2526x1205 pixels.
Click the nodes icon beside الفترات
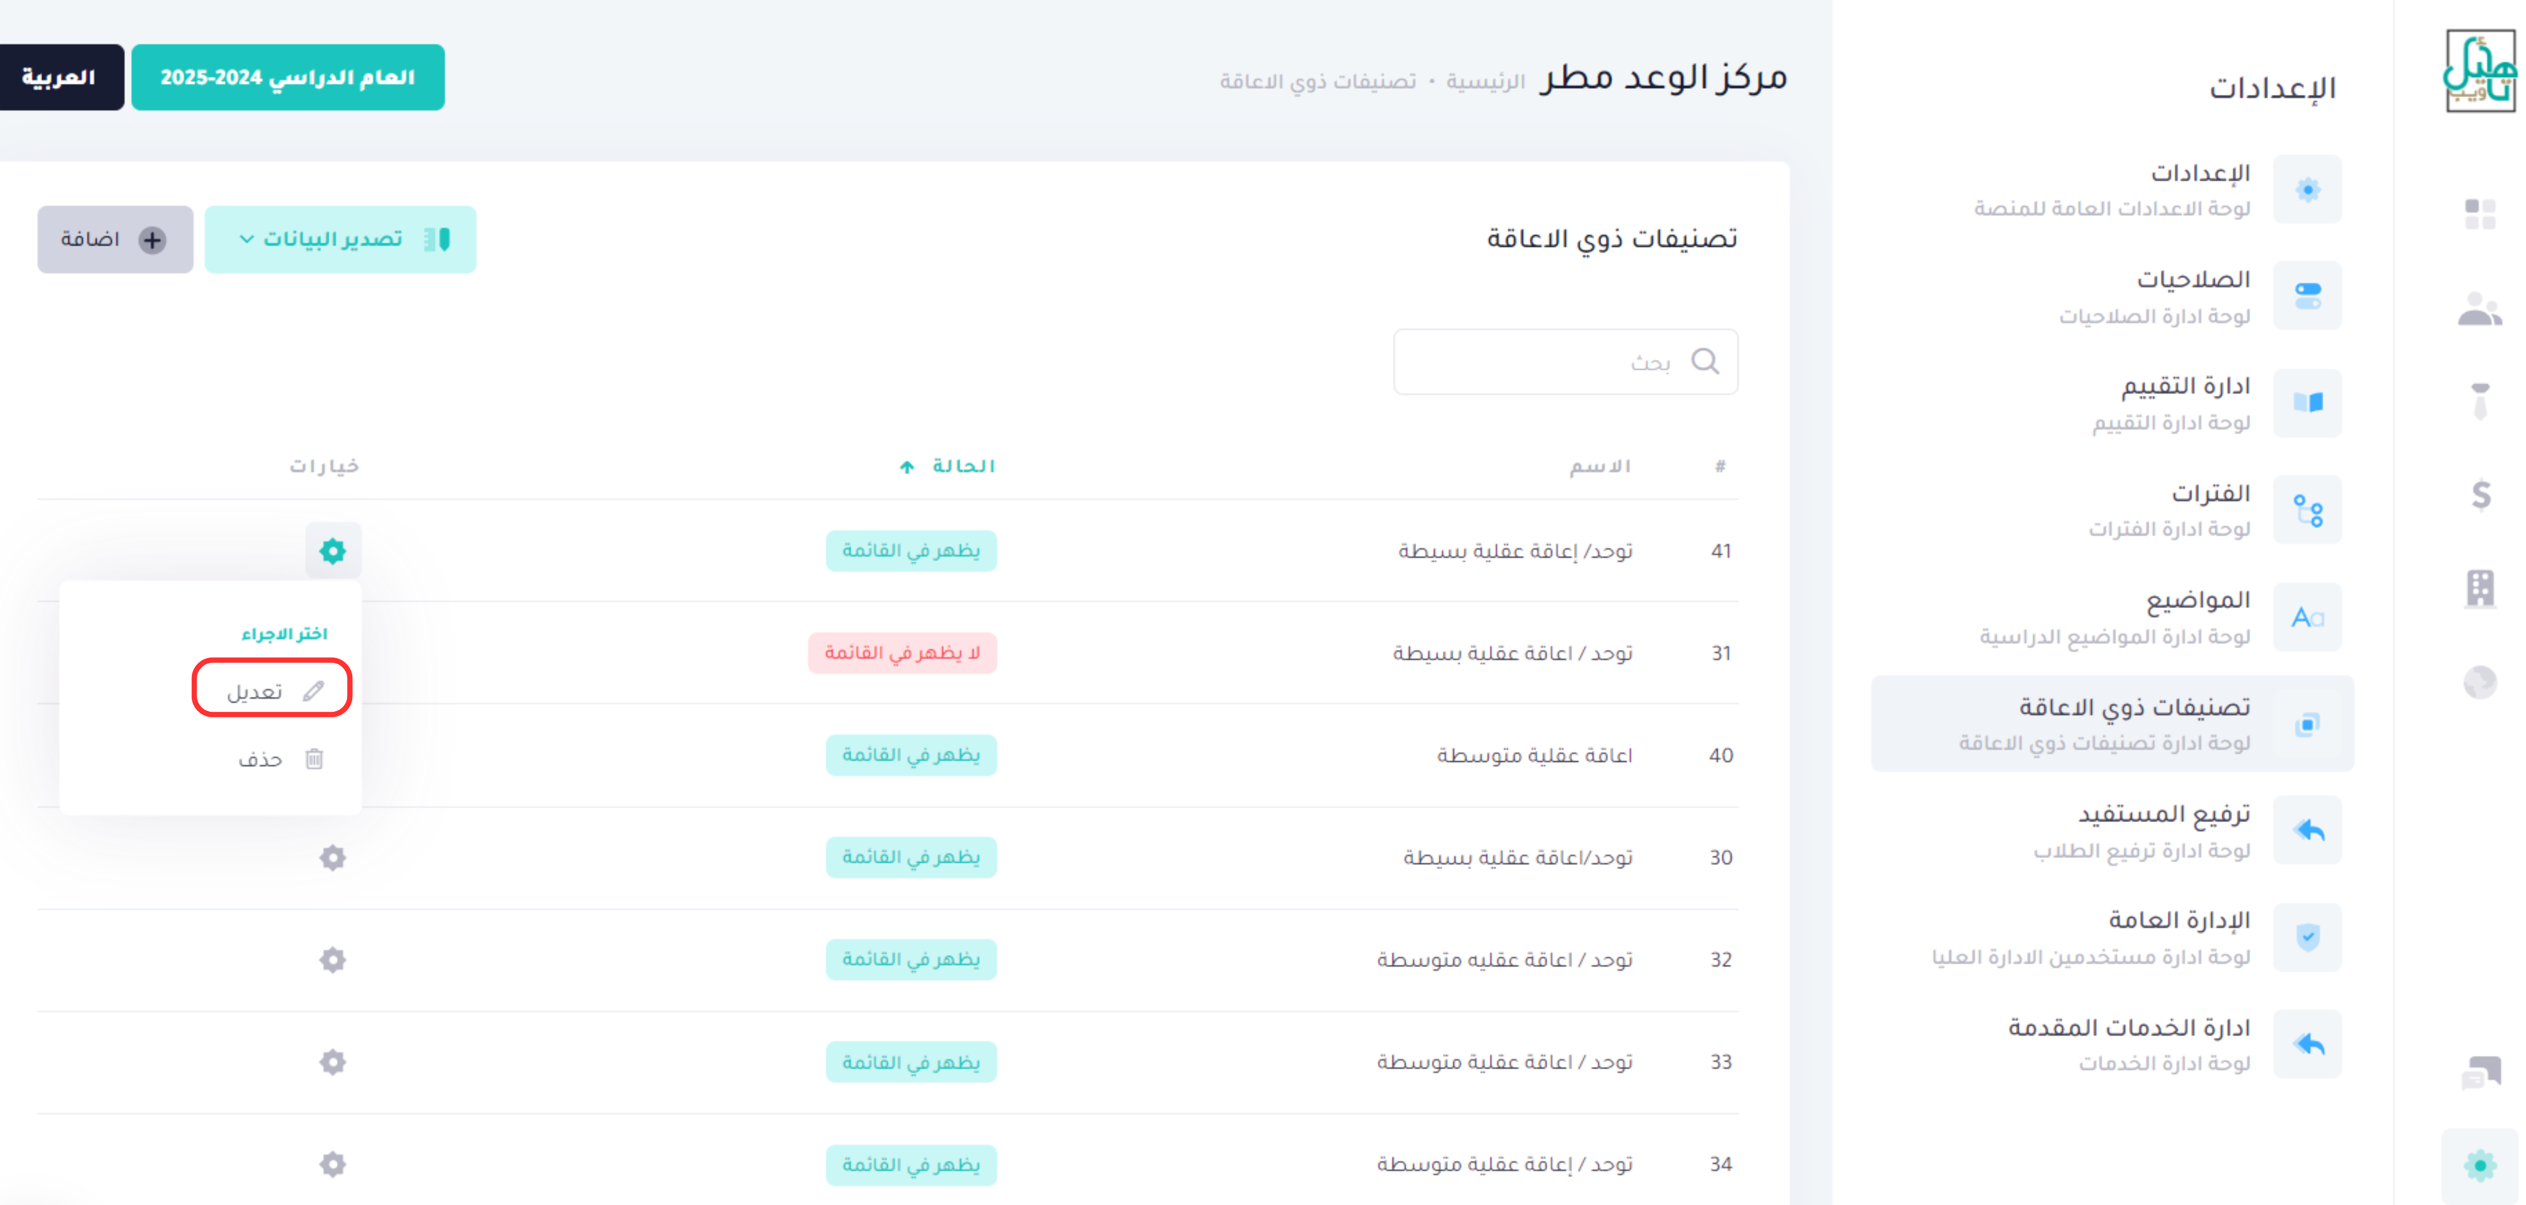point(2307,510)
